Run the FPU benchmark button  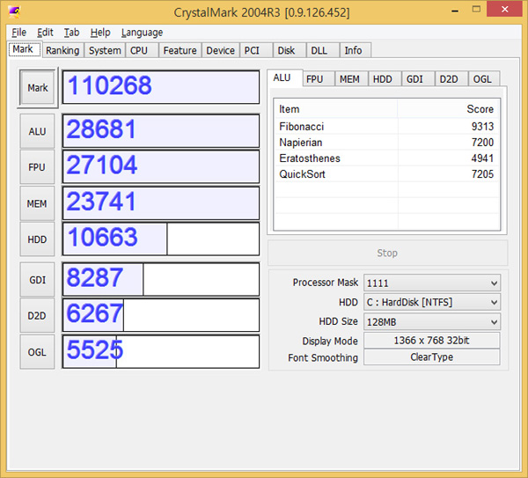click(37, 167)
